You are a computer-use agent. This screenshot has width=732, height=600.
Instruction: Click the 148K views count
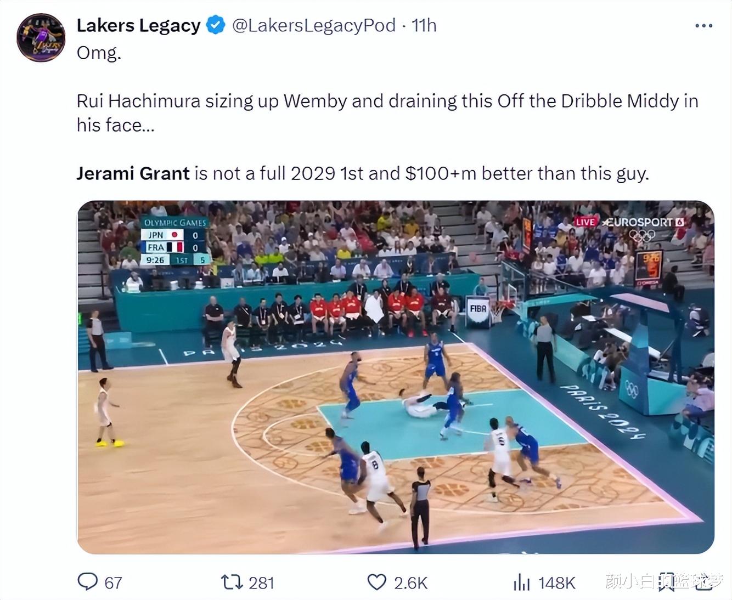[x=556, y=582]
